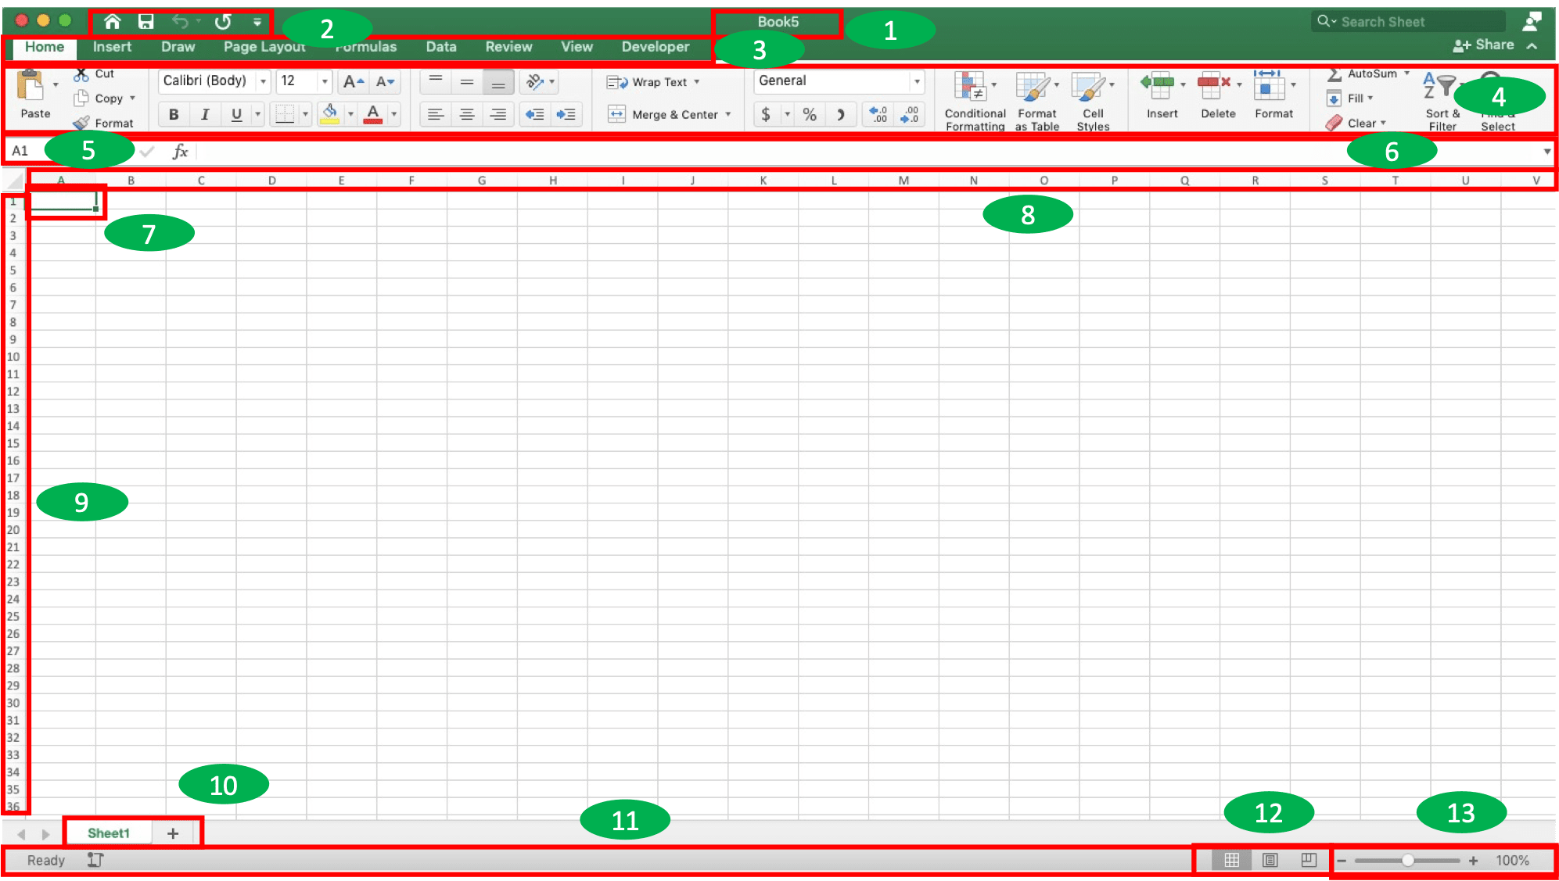Expand the formula bar with its right arrow
Image resolution: width=1559 pixels, height=881 pixels.
click(x=1547, y=152)
